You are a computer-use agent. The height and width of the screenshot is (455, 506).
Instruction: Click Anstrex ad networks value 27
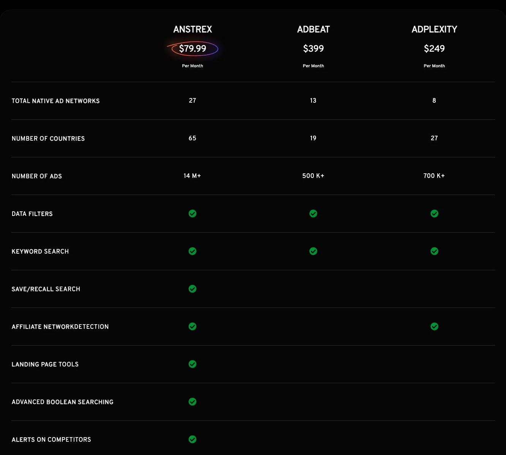[x=193, y=100]
